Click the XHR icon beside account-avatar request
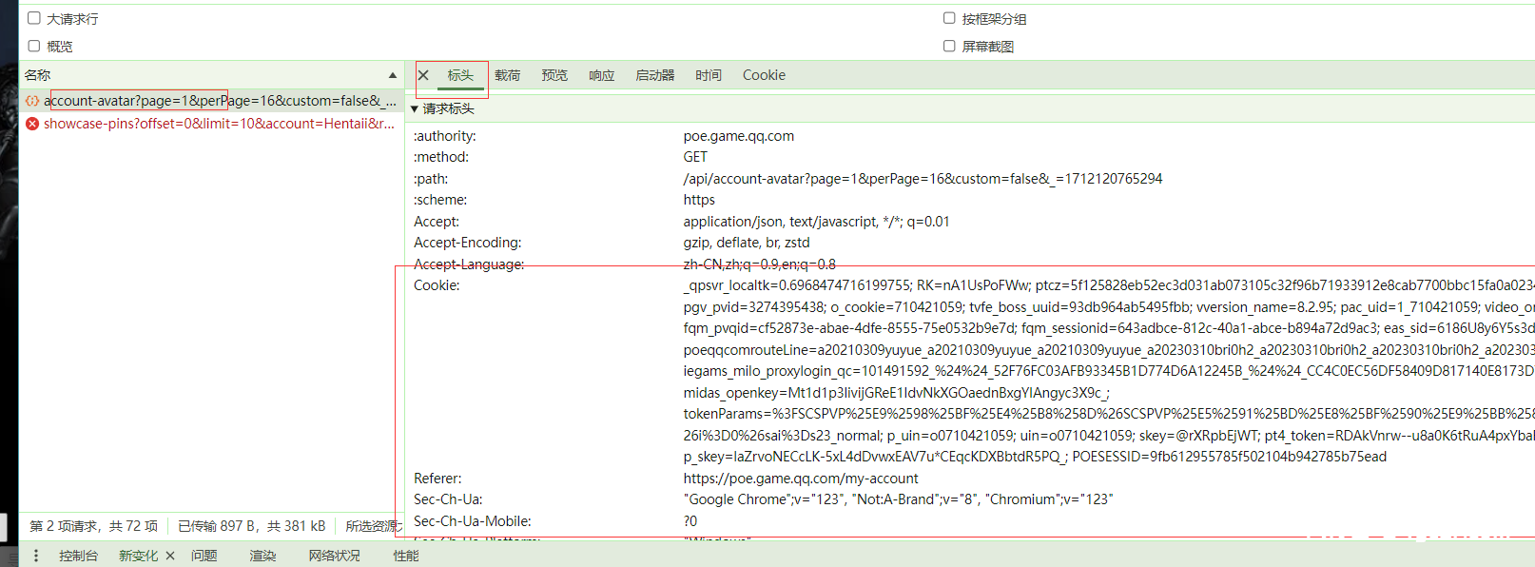Viewport: 1535px width, 567px height. coord(32,101)
